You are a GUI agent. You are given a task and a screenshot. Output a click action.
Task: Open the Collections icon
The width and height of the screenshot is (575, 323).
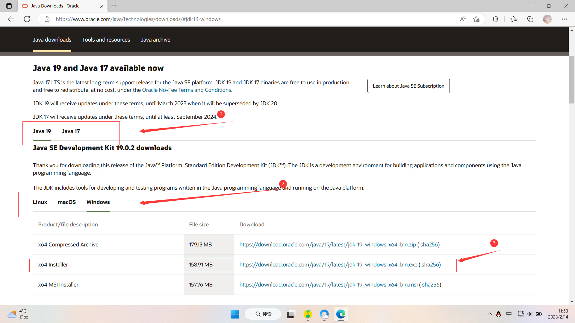point(530,19)
